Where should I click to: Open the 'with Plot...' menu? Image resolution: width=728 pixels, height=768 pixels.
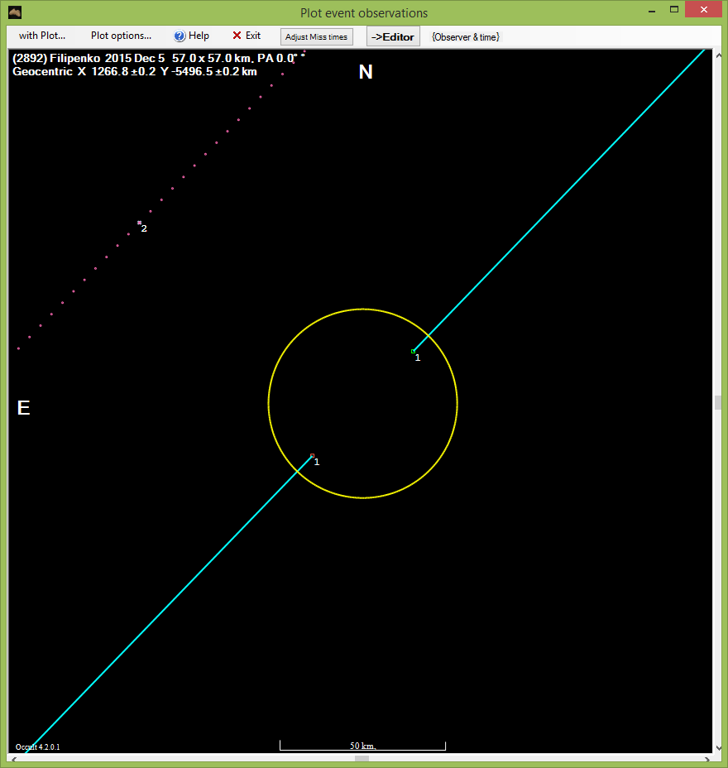[41, 36]
